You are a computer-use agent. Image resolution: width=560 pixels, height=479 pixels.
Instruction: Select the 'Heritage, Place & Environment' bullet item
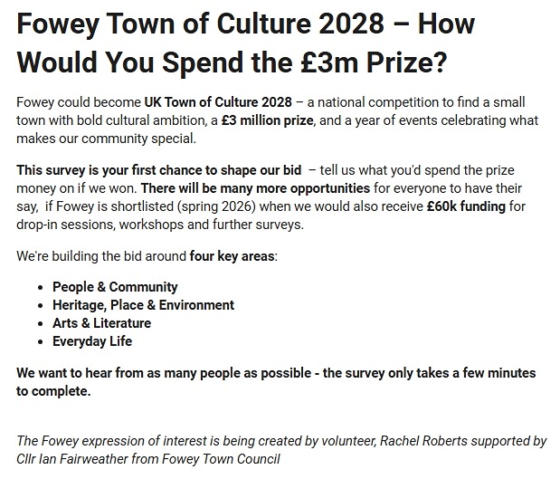click(143, 305)
